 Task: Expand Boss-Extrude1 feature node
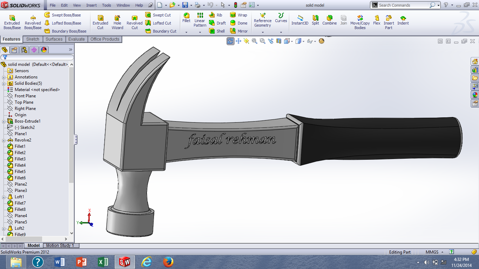tap(4, 121)
